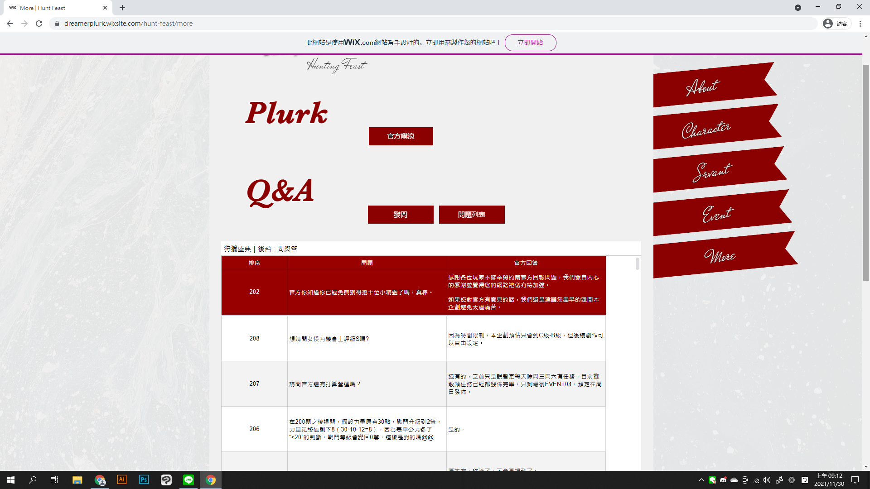The height and width of the screenshot is (489, 870).
Task: Open LINE notification tray icon
Action: click(x=712, y=480)
